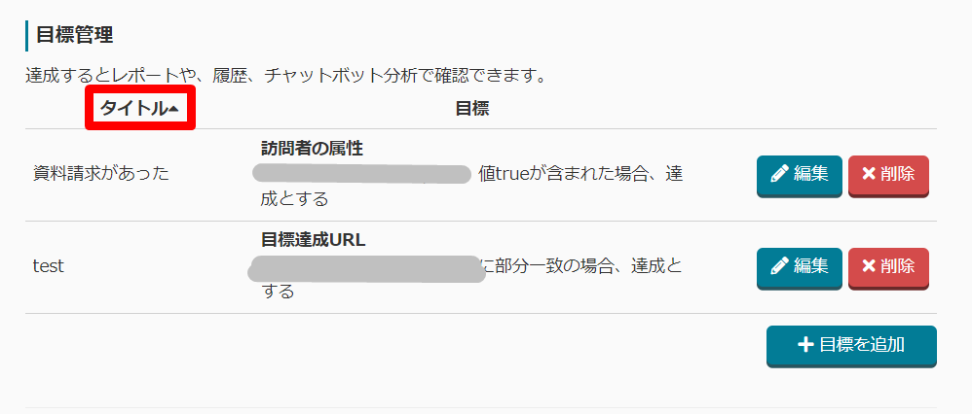Select the test title cell
This screenshot has width=972, height=414.
(x=49, y=265)
